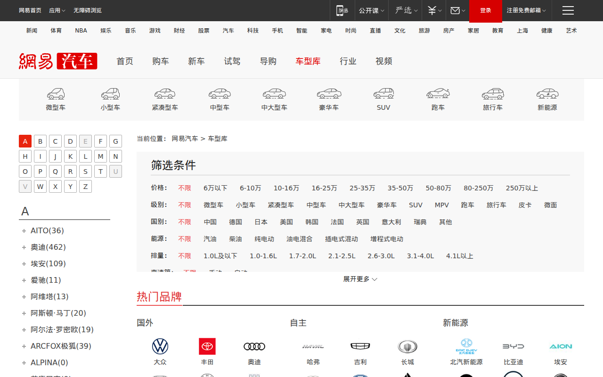Go to the 导购 nav tab
The height and width of the screenshot is (377, 603).
pyautogui.click(x=268, y=61)
